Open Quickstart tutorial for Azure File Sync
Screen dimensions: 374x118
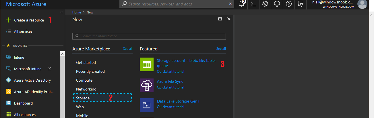click(x=170, y=87)
